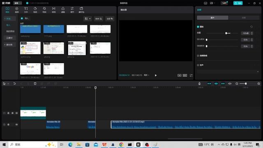Open the Transitions tab with bowtie icon
263x148 pixels.
click(53, 10)
